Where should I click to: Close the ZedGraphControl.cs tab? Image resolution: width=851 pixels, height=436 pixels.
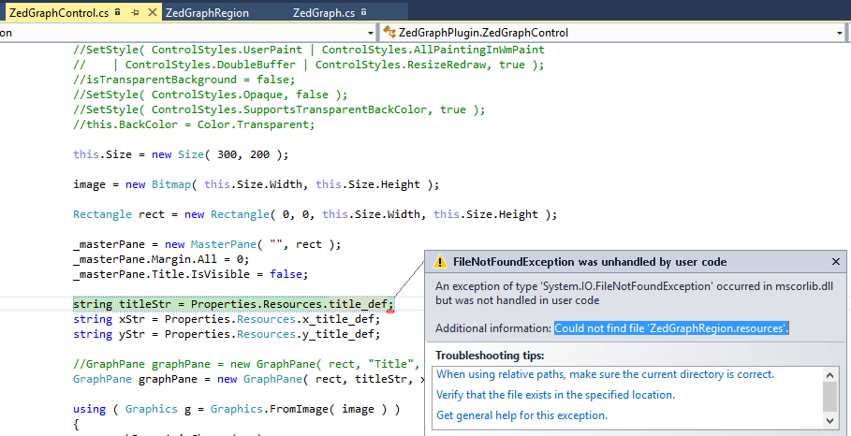click(151, 13)
